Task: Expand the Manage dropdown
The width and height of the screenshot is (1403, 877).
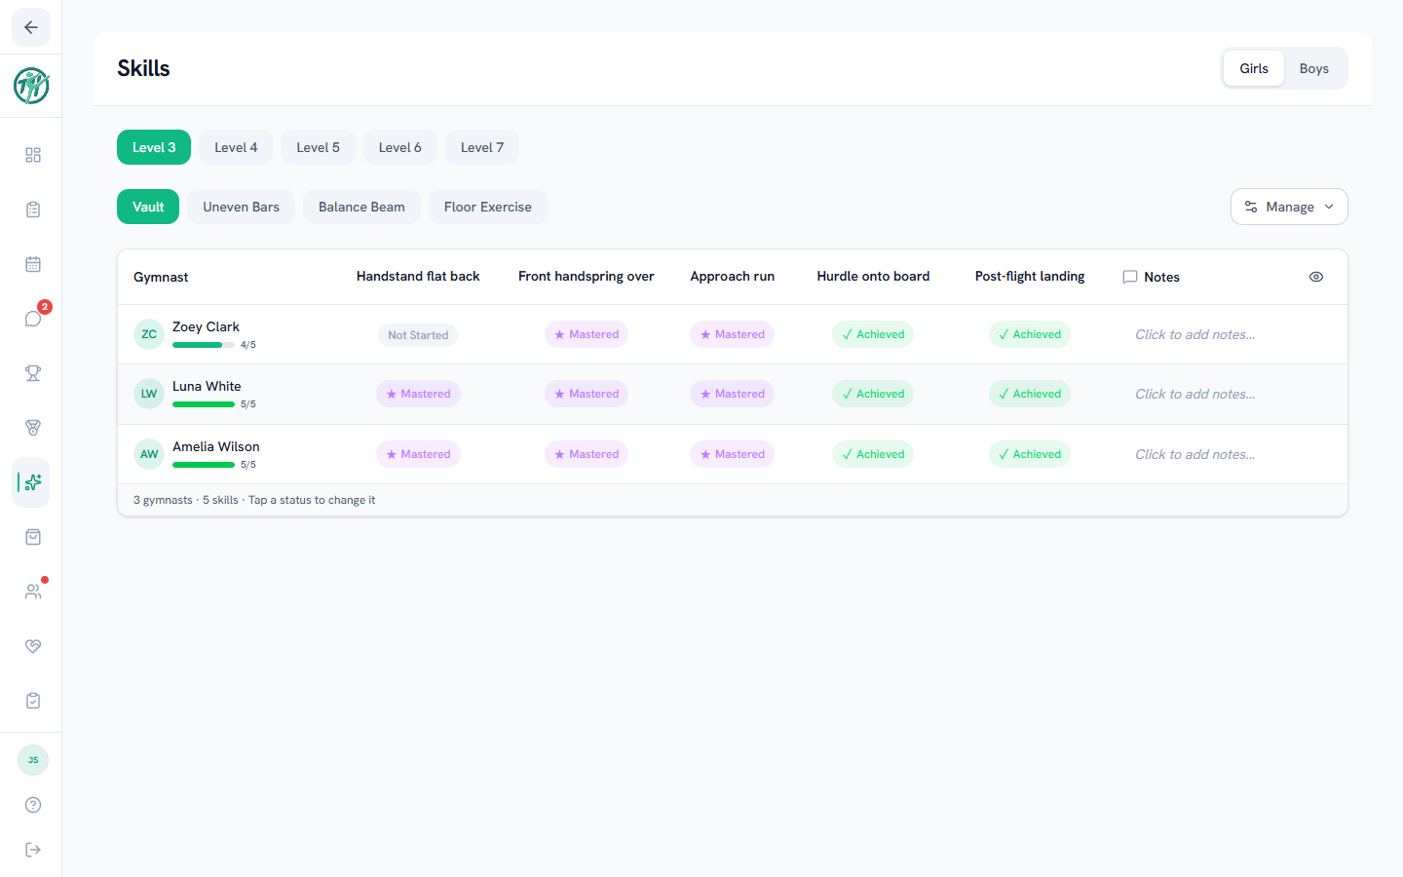Action: (1289, 207)
